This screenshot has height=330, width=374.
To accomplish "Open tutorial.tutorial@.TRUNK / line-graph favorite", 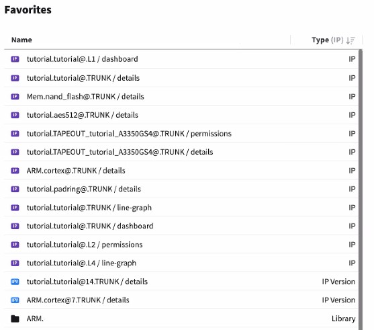I will coord(181,208).
